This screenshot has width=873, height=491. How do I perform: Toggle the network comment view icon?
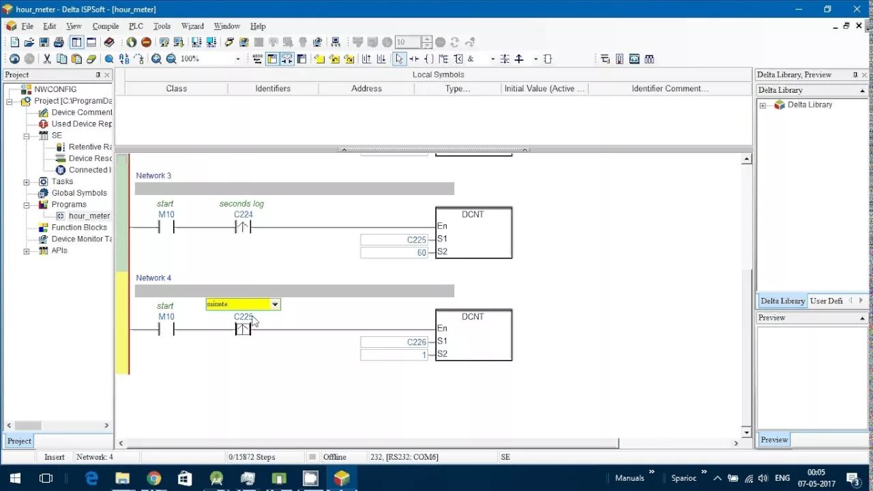click(287, 59)
